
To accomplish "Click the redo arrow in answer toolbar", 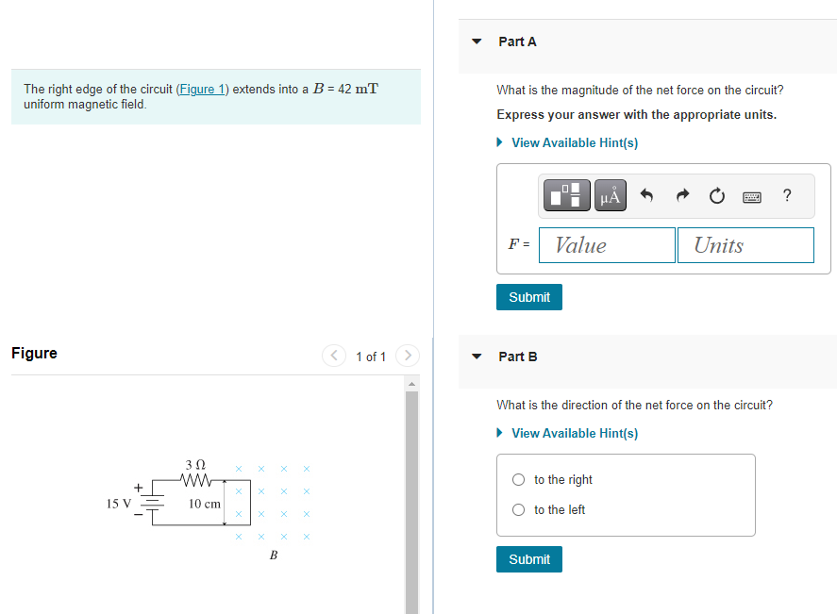I will point(681,195).
